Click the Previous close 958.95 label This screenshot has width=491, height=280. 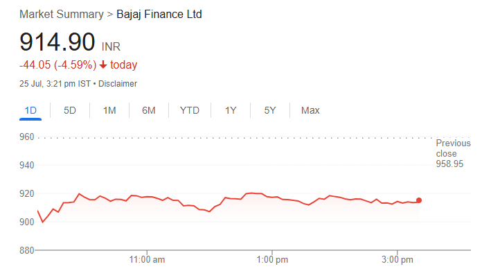point(453,154)
